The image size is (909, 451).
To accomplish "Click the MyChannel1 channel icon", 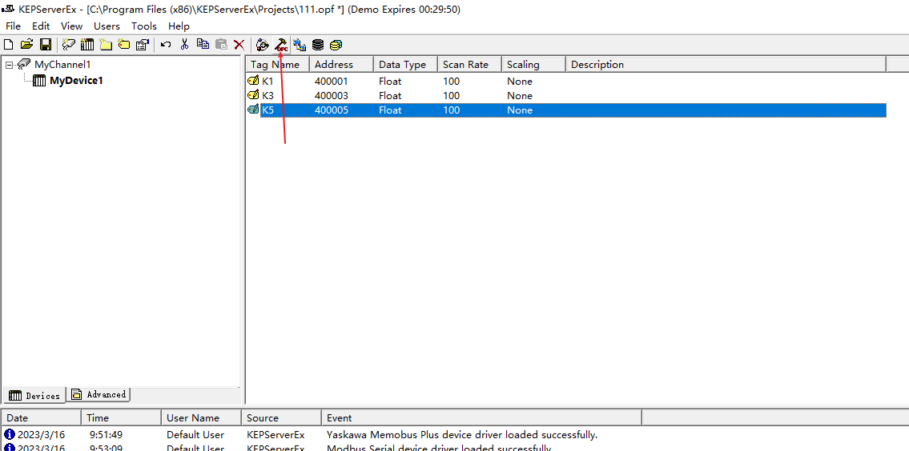I will click(x=24, y=64).
